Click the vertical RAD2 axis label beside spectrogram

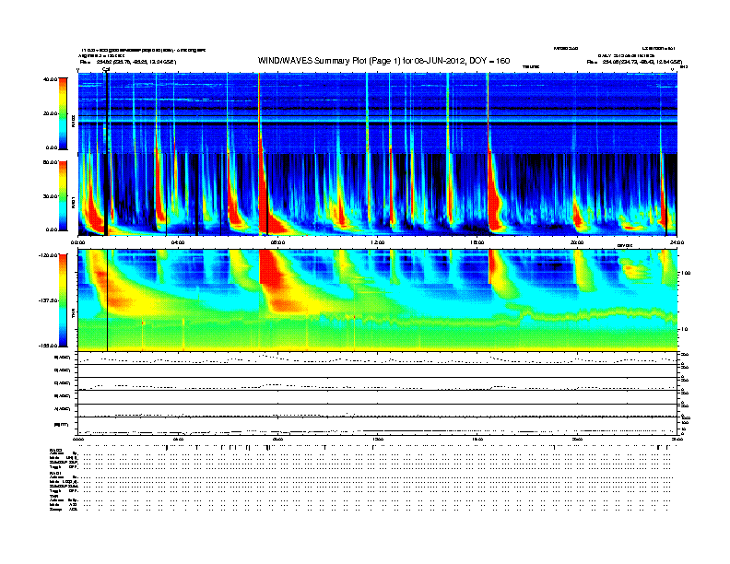pos(74,122)
